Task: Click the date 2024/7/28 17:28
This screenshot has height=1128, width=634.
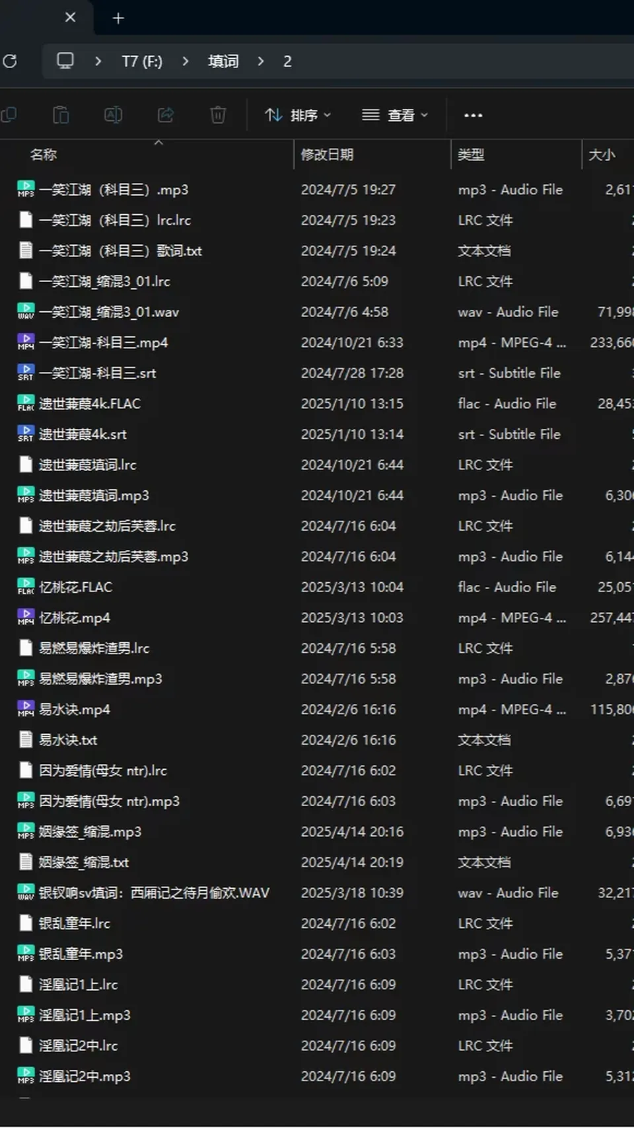Action: (x=352, y=373)
